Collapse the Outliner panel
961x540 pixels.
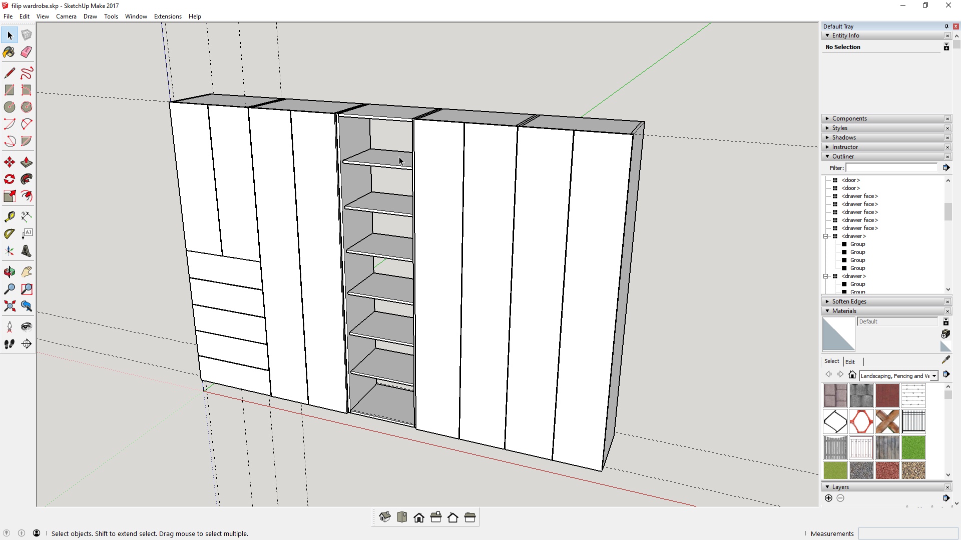(827, 156)
